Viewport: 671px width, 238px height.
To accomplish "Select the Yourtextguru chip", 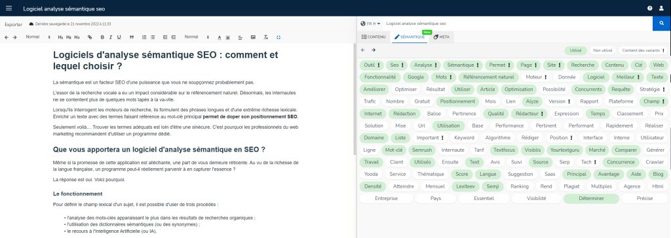I will point(564,150).
